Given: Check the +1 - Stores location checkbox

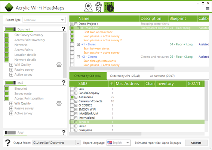Looking at the screenshot, I should 72,44.
